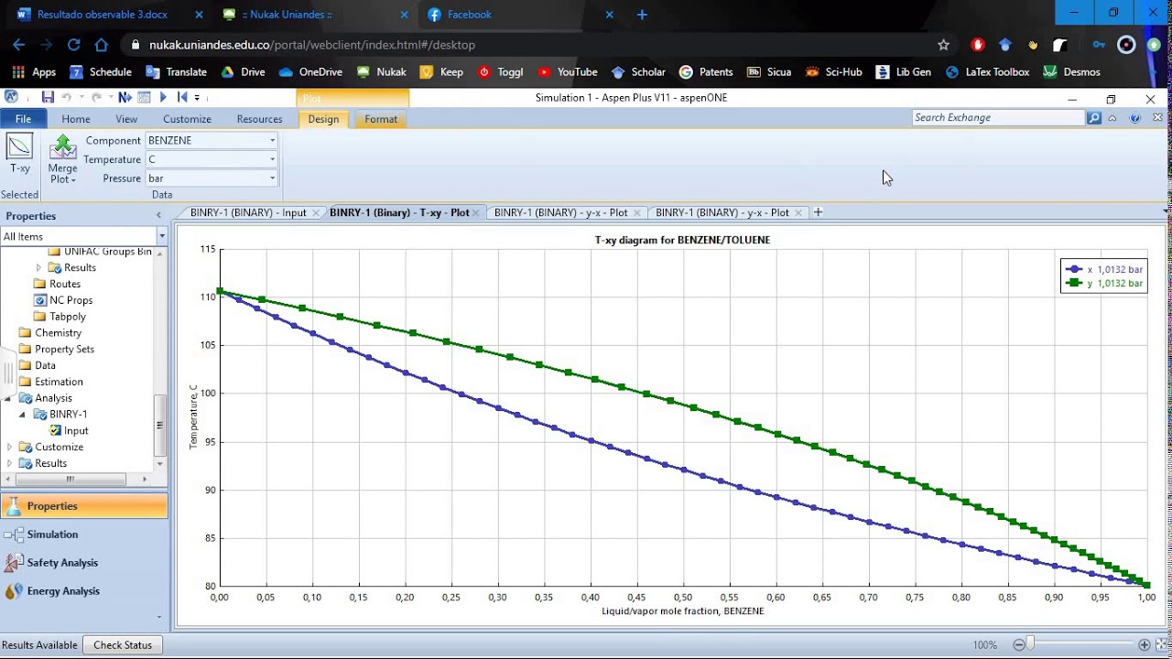The height and width of the screenshot is (659, 1172).
Task: Open the Desmos bookmark
Action: pyautogui.click(x=1071, y=72)
